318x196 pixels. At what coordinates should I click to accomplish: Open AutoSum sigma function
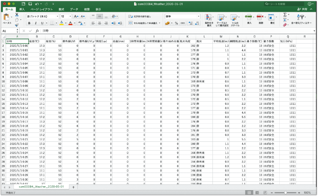coord(285,15)
